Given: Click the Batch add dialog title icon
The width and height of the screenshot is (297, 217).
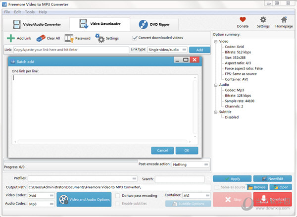Looking at the screenshot, I should click(13, 61).
